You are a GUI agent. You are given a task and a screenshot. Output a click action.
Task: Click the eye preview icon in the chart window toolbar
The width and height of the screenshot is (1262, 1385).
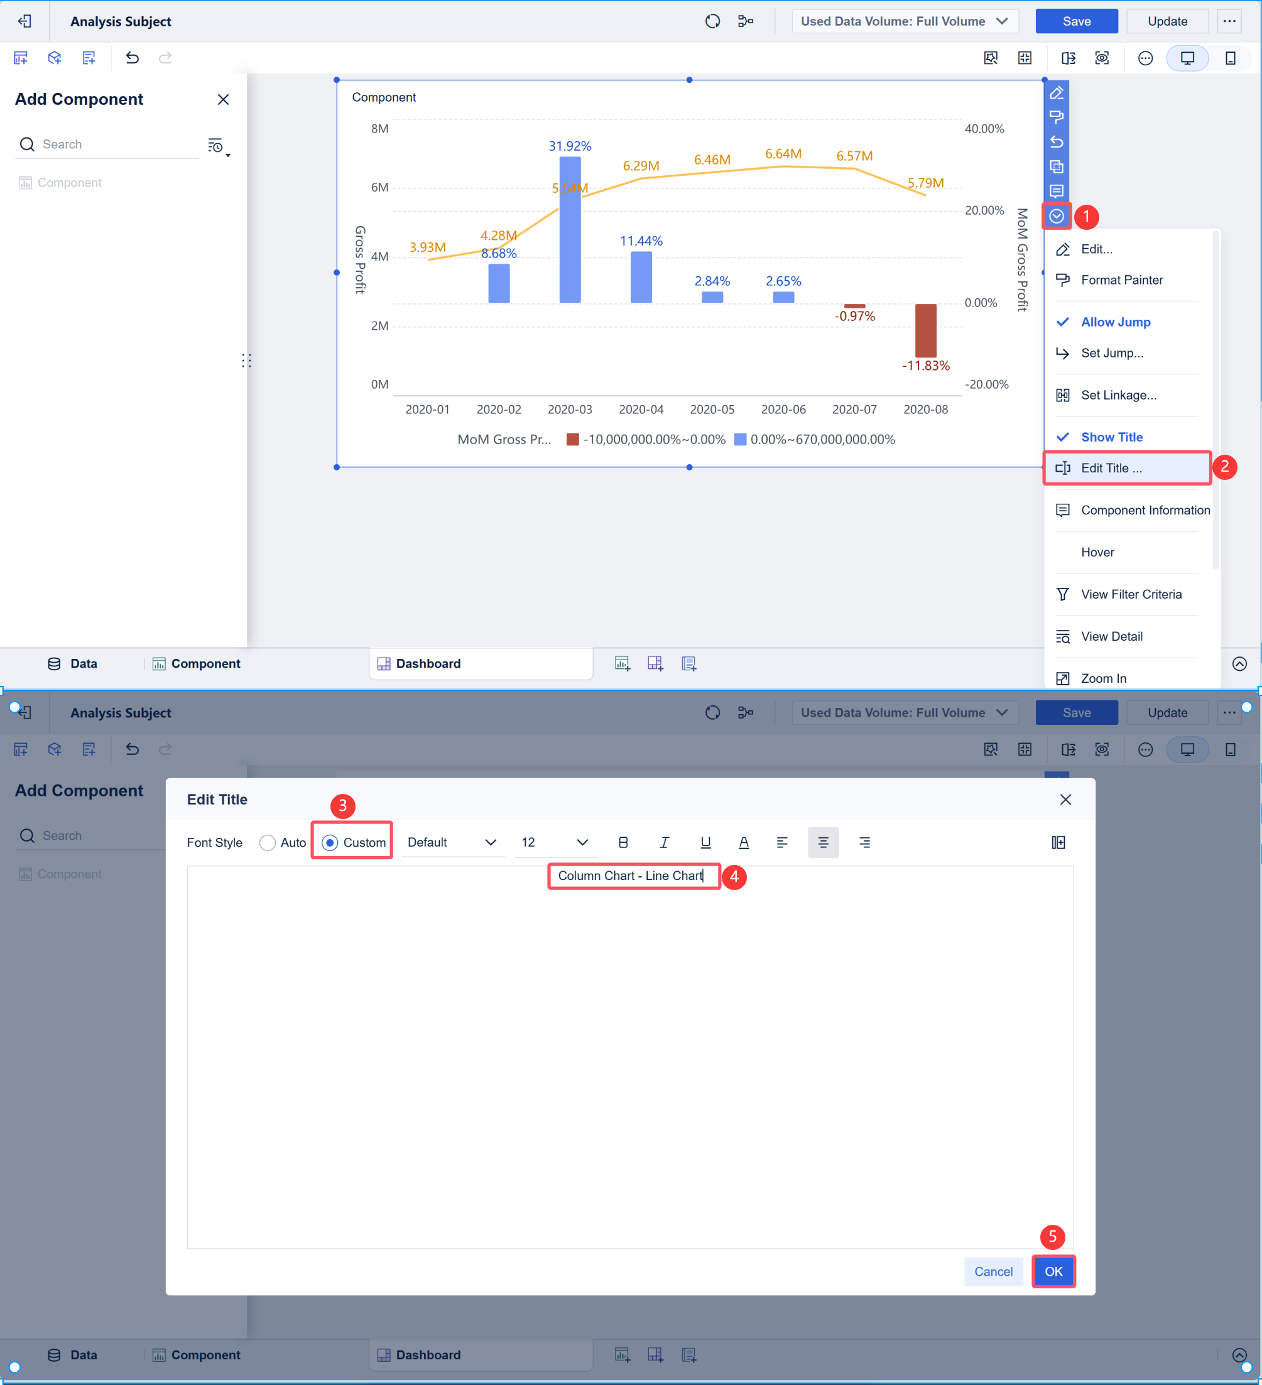(x=1102, y=58)
